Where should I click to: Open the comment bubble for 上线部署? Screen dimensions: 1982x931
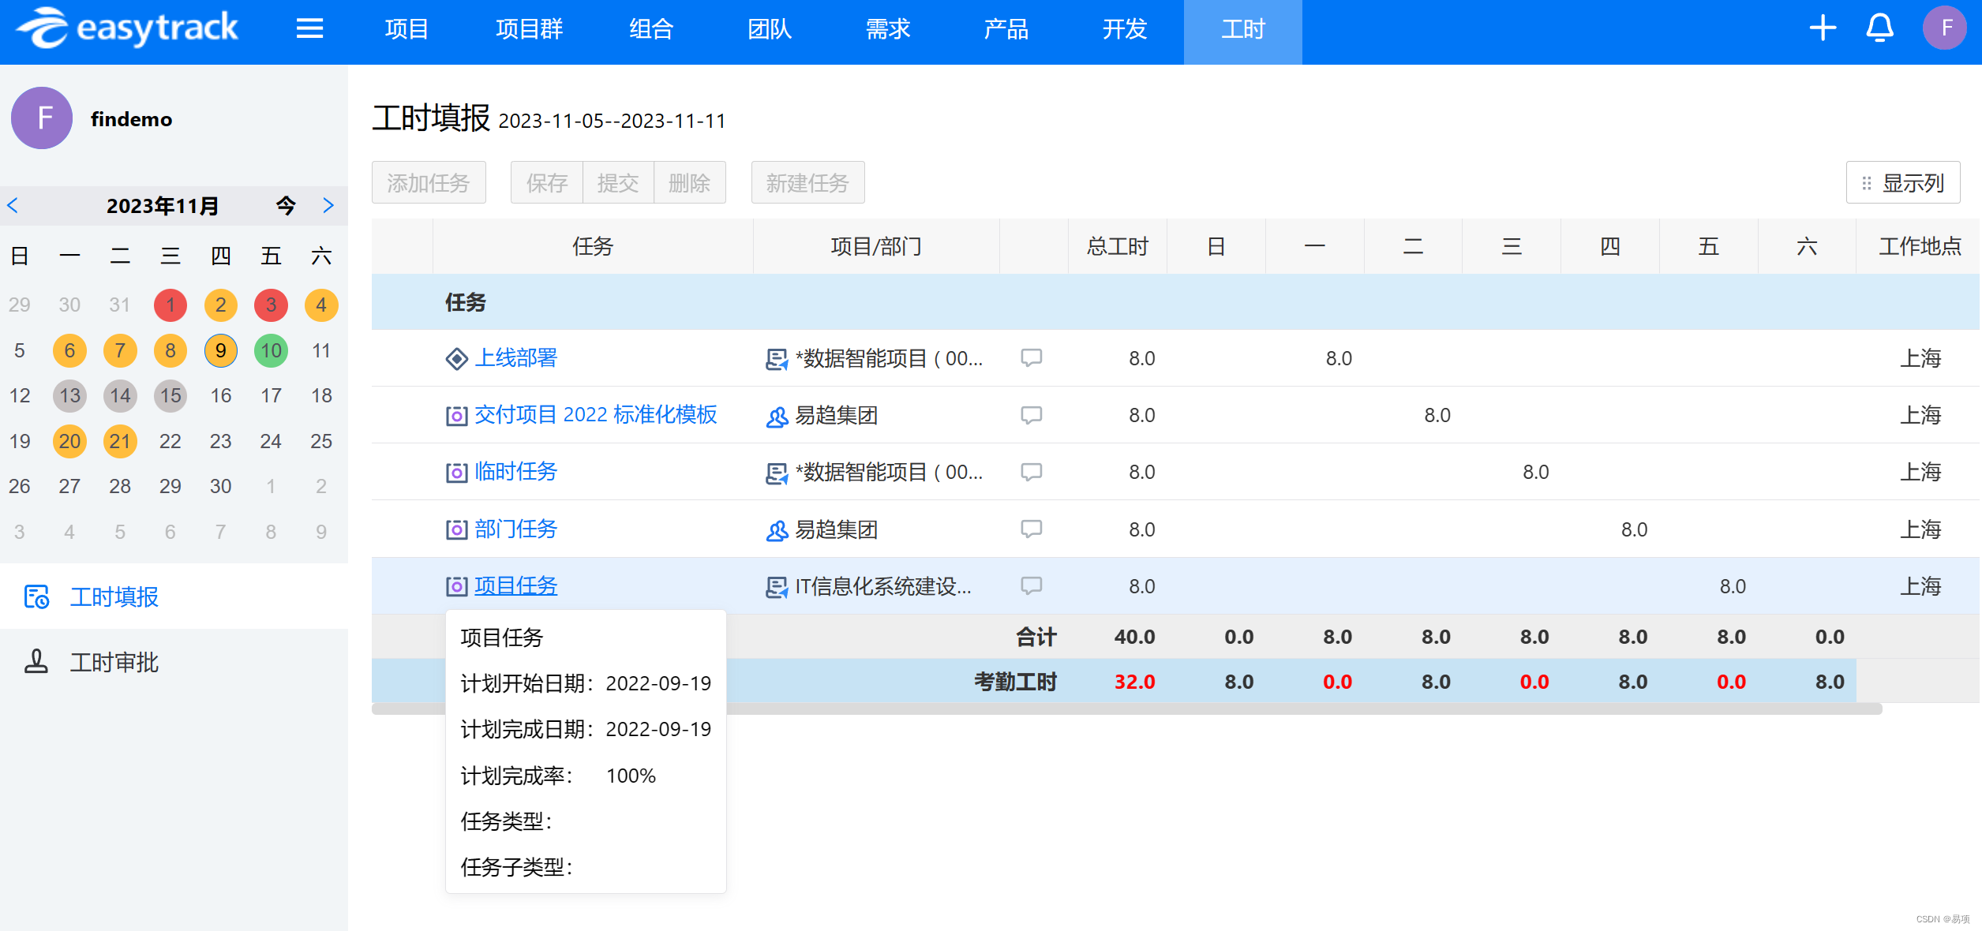coord(1031,358)
